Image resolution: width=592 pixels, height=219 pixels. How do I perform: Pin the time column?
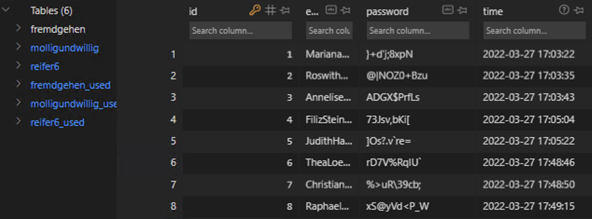click(x=579, y=10)
